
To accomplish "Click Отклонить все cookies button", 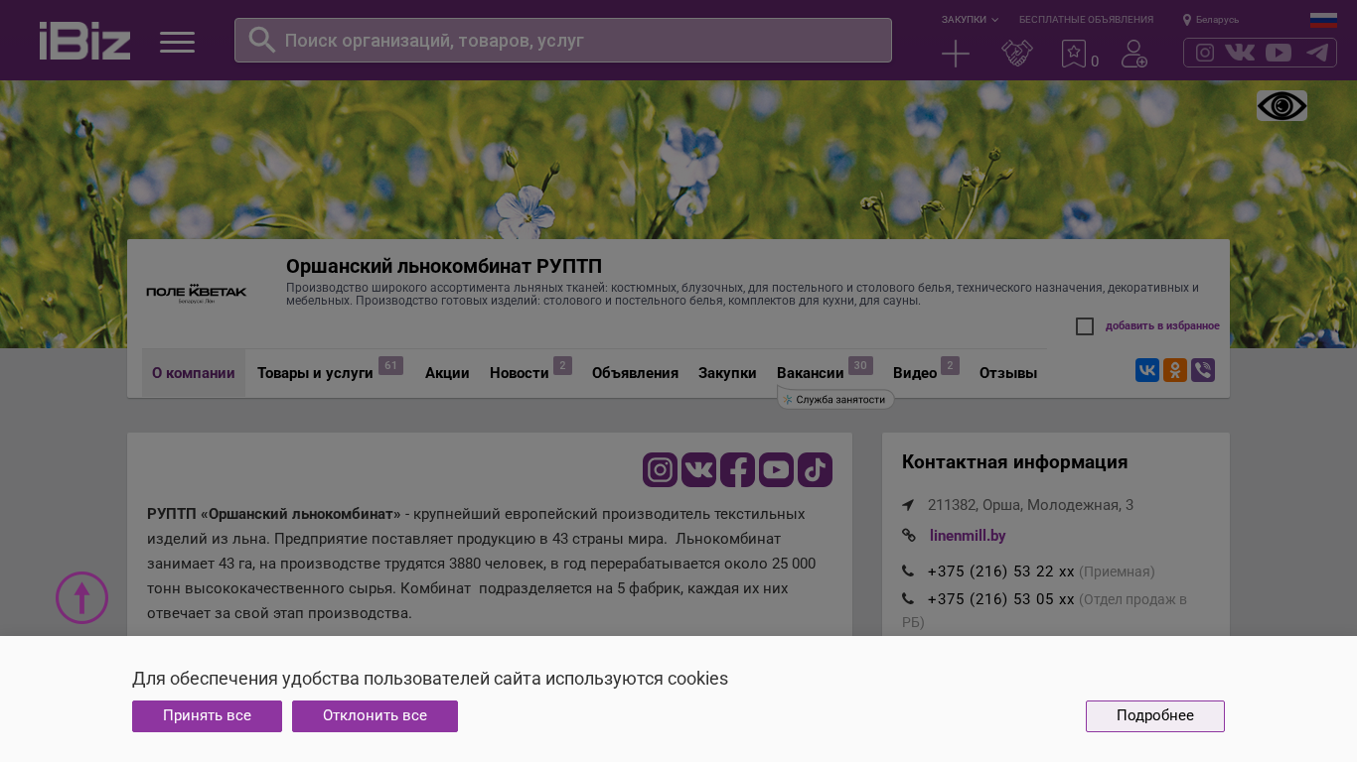I will [x=375, y=716].
